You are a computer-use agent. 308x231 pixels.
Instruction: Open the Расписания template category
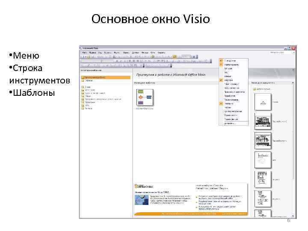pyautogui.click(x=88, y=102)
